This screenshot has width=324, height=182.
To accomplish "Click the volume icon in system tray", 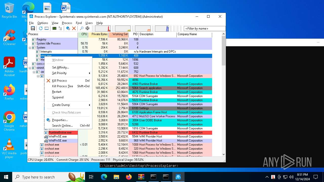I will [x=291, y=177].
